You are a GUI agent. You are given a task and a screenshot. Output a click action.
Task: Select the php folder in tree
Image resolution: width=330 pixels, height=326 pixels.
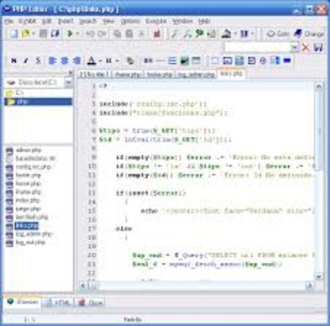38,102
